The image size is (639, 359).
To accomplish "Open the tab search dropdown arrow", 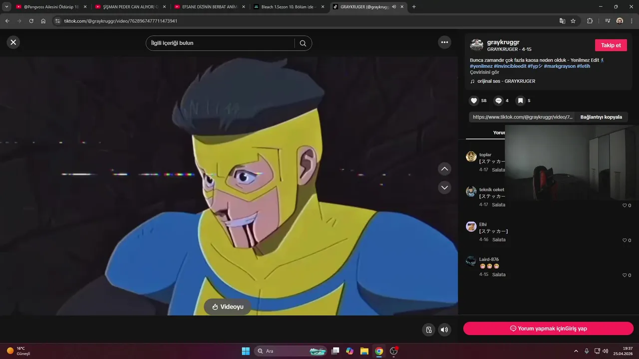I will pos(6,6).
